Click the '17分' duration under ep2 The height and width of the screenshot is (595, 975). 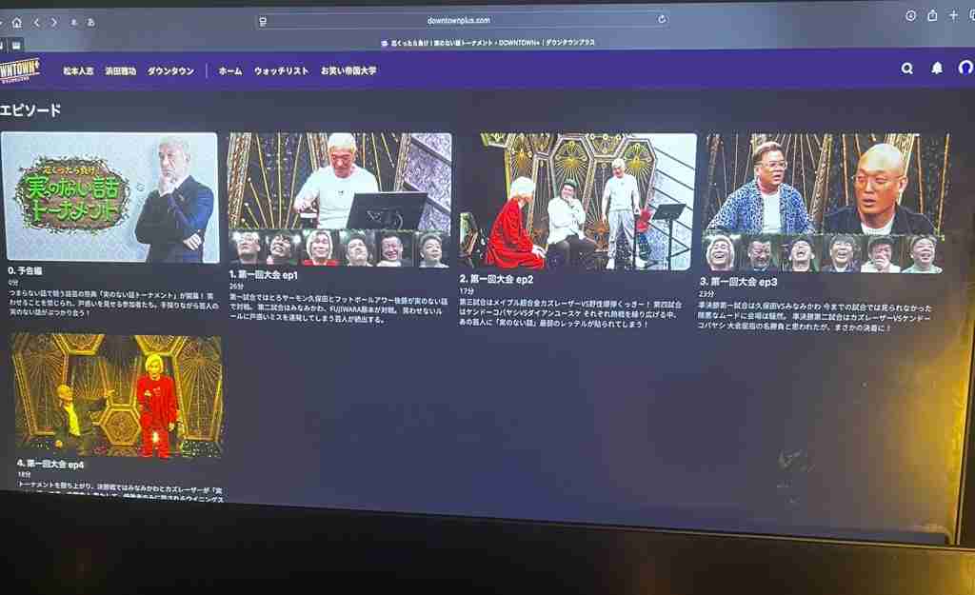467,290
